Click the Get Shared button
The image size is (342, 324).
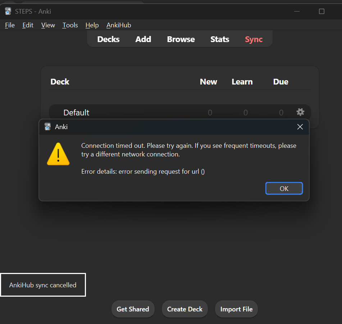click(133, 309)
